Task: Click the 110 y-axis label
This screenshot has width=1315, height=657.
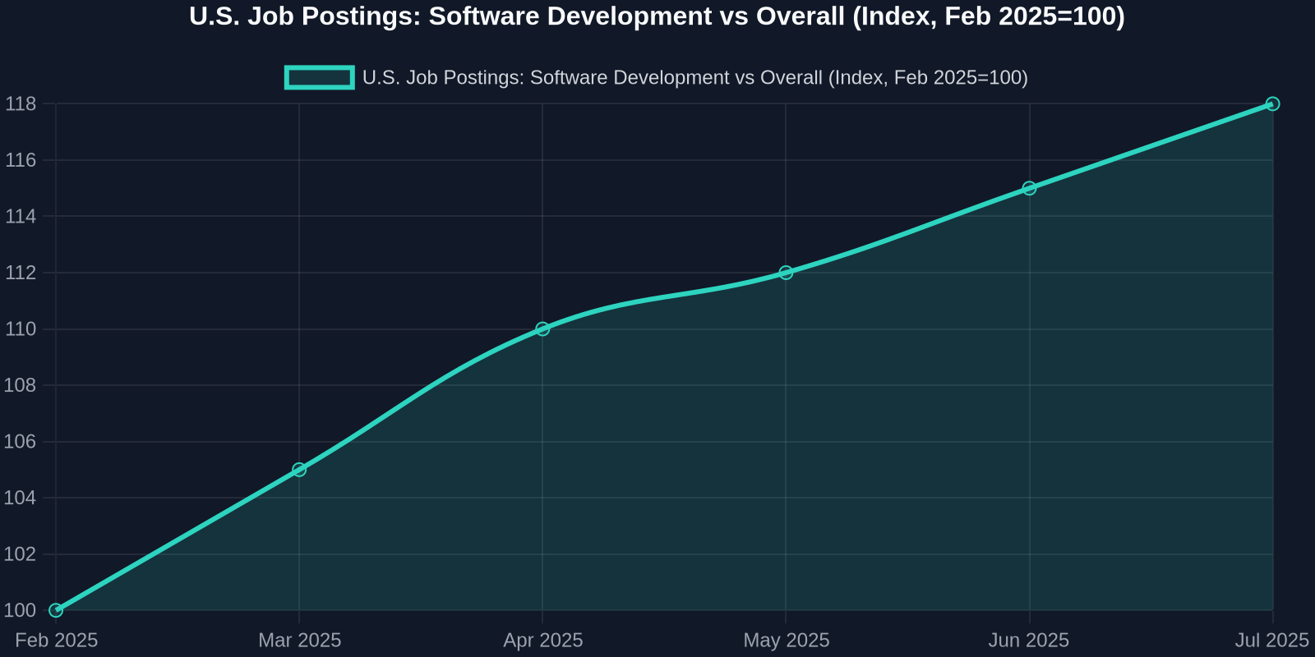Action: tap(21, 328)
